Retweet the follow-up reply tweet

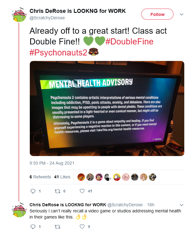tap(58, 227)
